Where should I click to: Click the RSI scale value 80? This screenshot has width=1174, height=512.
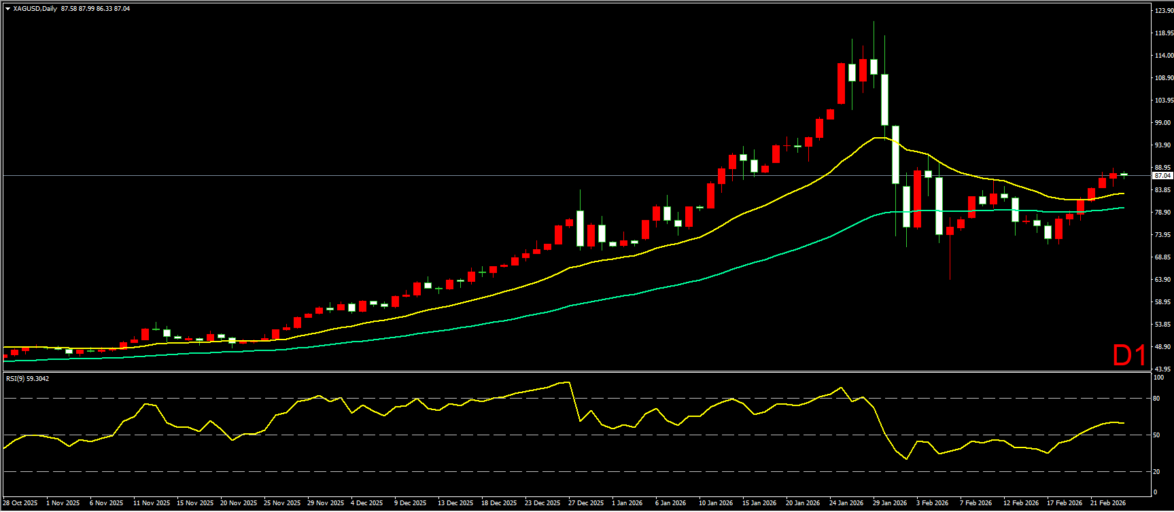(1156, 399)
